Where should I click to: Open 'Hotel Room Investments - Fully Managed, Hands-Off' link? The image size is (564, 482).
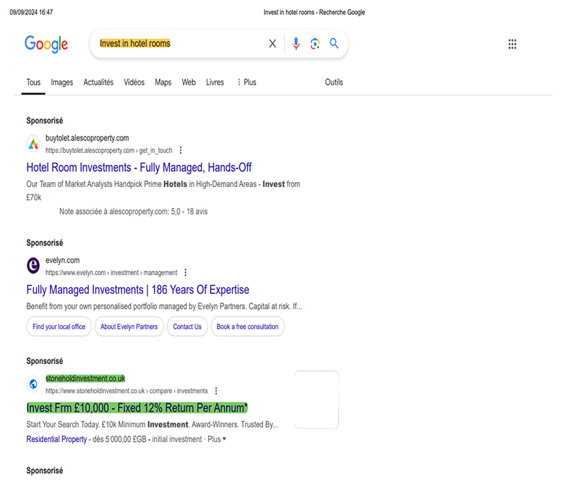pyautogui.click(x=139, y=168)
